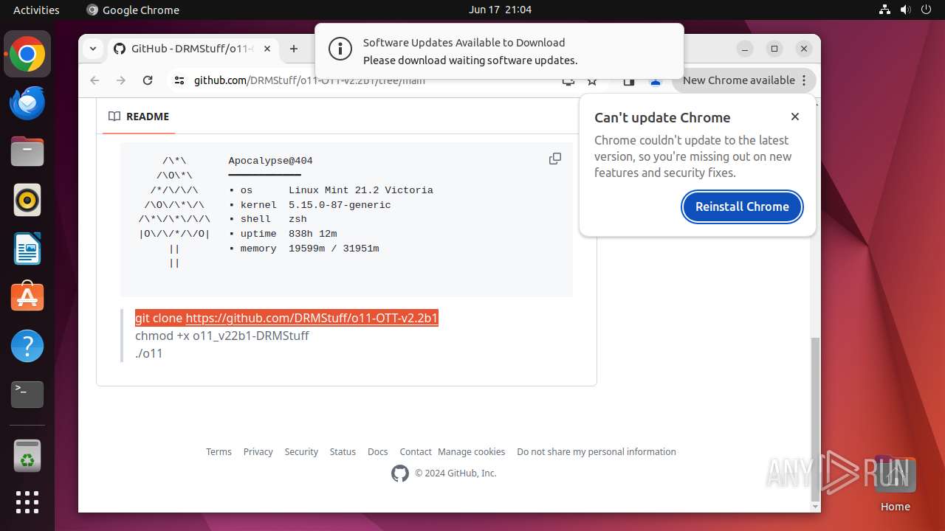The width and height of the screenshot is (945, 531).
Task: Open the side panel icon in toolbar
Action: coord(629,82)
